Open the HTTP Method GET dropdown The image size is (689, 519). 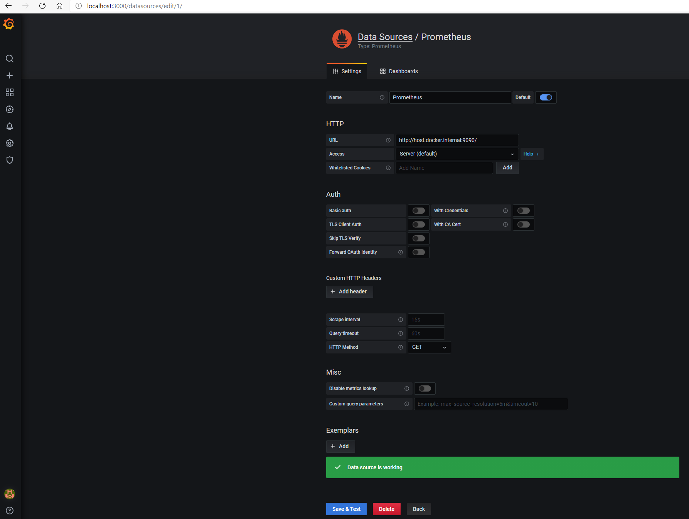[429, 347]
